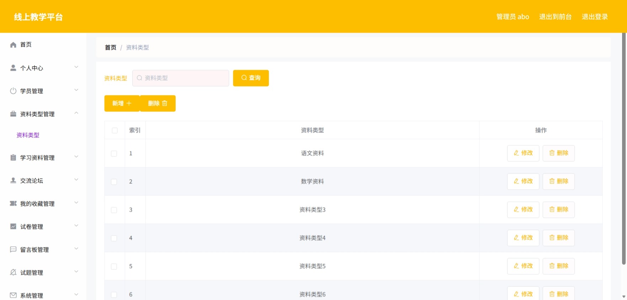Expand the 学员管理 chevron
The height and width of the screenshot is (300, 627).
point(76,90)
